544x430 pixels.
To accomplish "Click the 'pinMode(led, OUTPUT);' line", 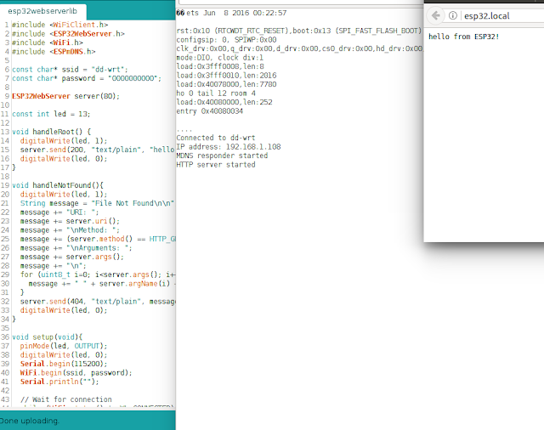I will coord(64,346).
